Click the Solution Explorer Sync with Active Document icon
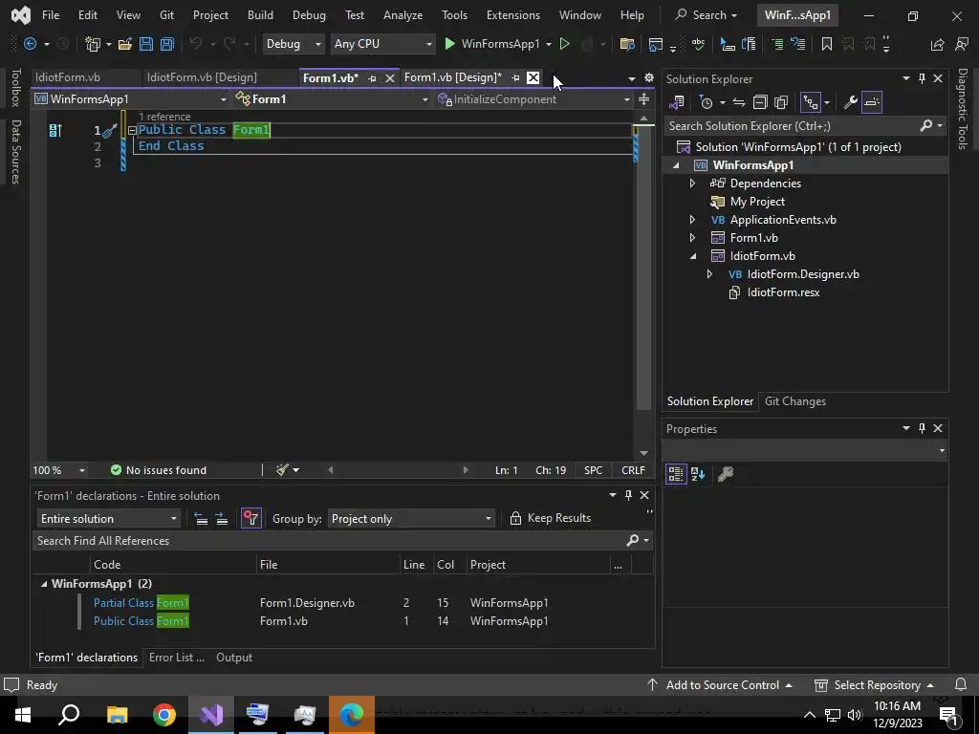Image resolution: width=979 pixels, height=734 pixels. pyautogui.click(x=739, y=102)
